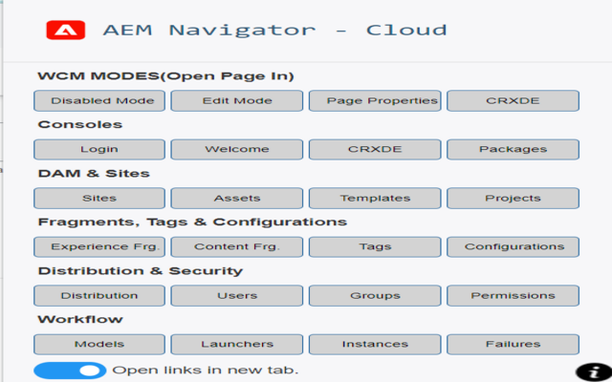Go to the Login console
Viewport: 612px width, 382px height.
pos(99,149)
